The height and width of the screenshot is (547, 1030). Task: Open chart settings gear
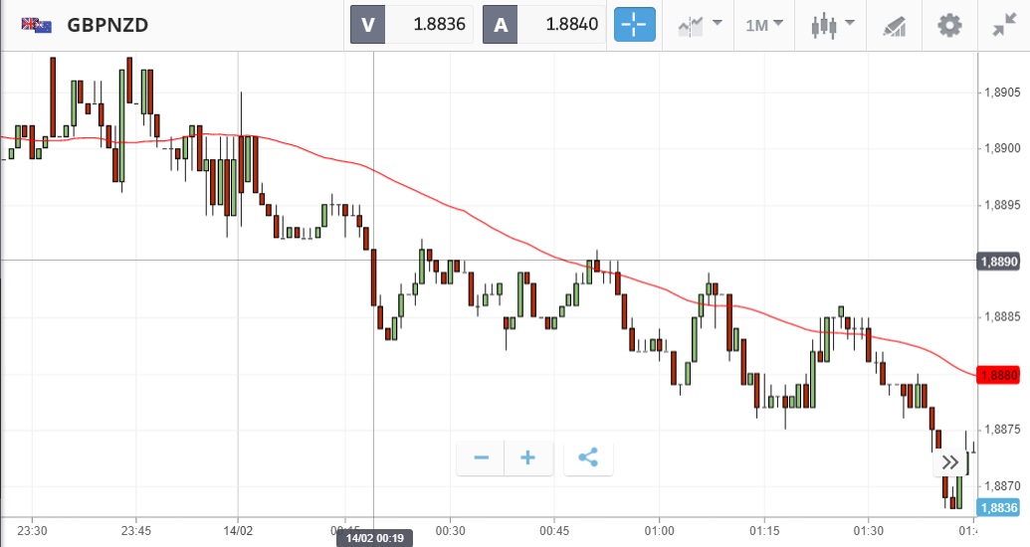[950, 25]
